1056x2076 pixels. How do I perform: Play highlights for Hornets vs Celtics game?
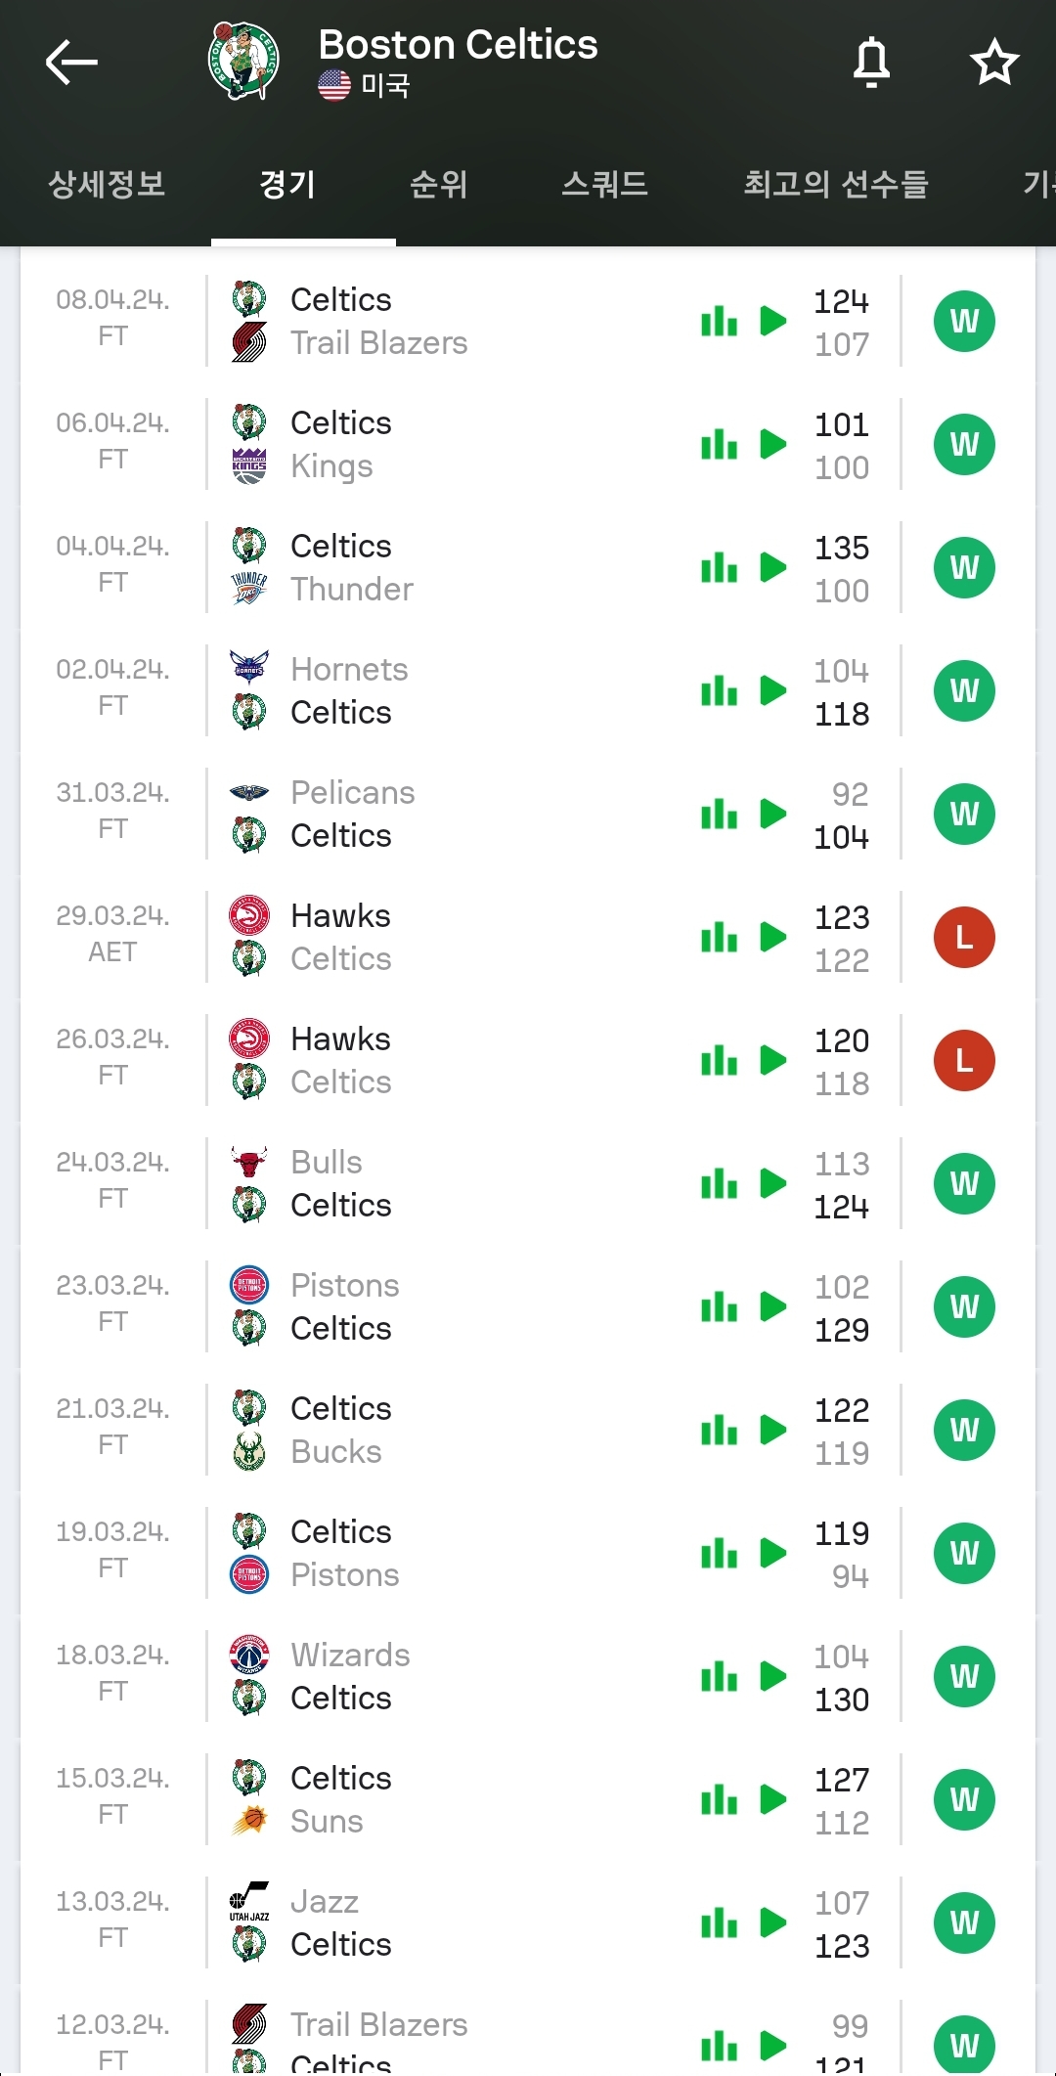click(773, 690)
